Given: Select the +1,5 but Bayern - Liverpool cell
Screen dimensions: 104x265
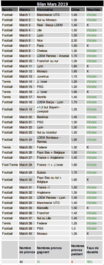Looking at the screenshot, I should 53,109.
